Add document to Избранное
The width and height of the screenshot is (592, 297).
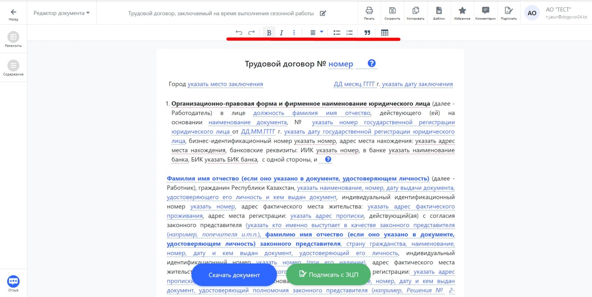click(x=462, y=13)
